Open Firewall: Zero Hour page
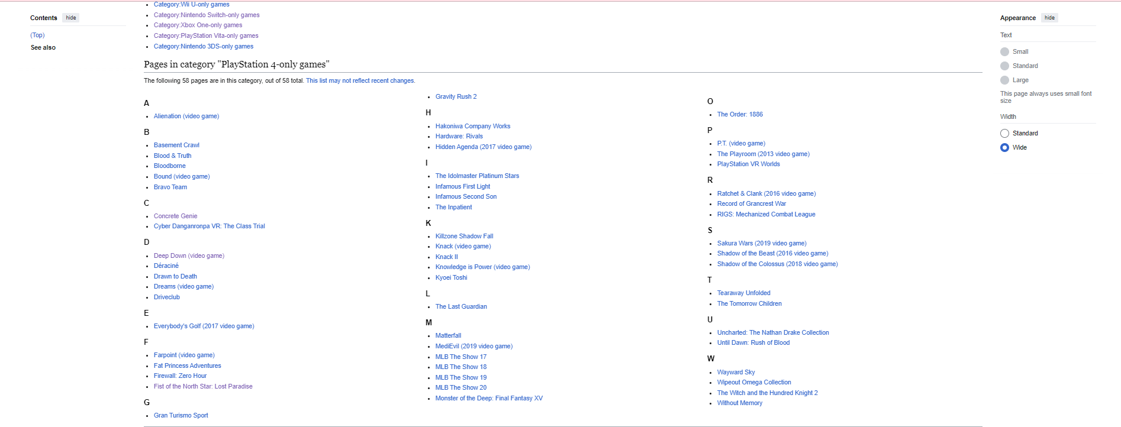The width and height of the screenshot is (1121, 427). (x=181, y=376)
